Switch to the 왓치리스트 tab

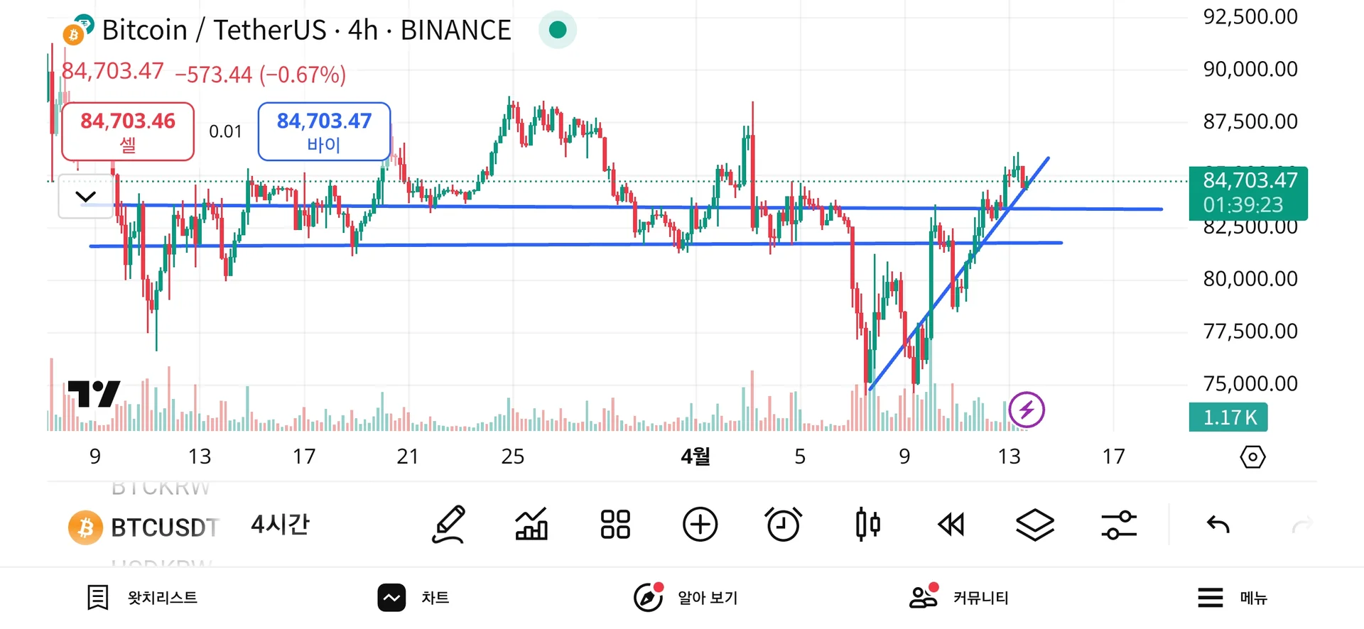142,598
